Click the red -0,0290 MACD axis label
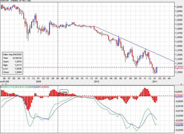184x134 pixels. pyautogui.click(x=178, y=124)
